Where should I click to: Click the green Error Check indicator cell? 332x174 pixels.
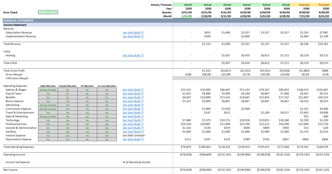pos(48,12)
